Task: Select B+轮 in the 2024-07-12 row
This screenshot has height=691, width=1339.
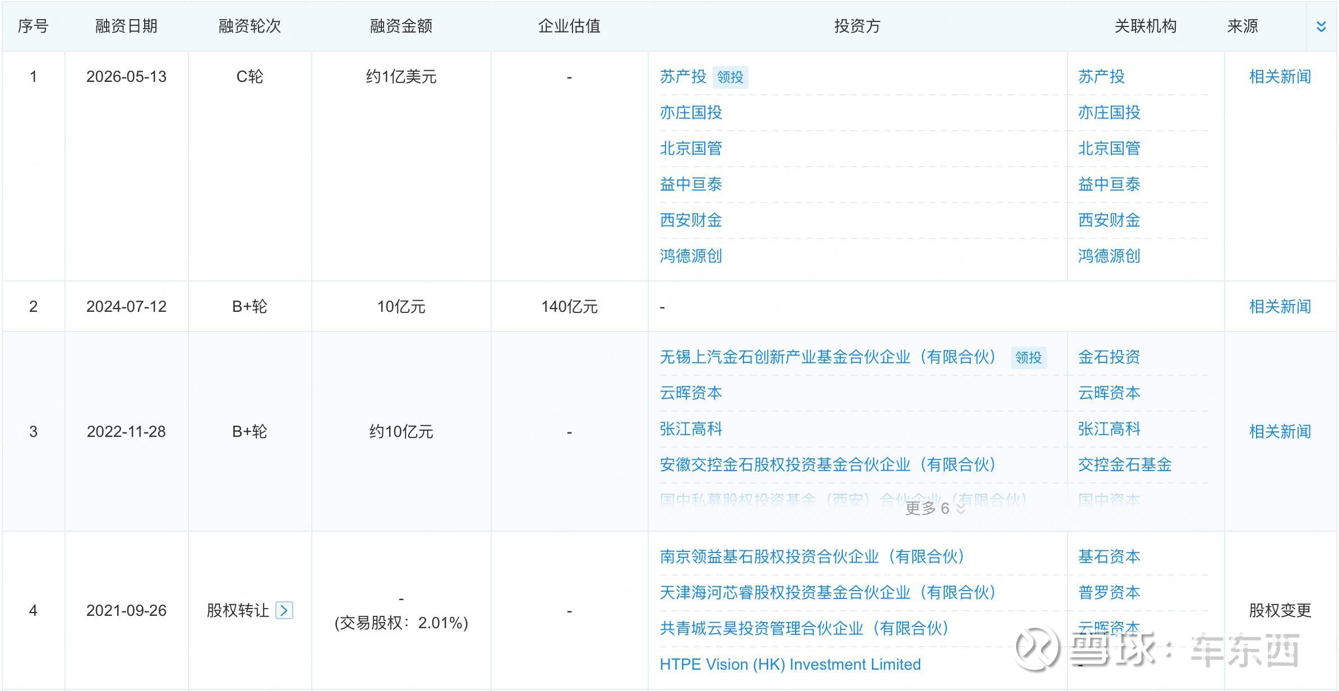Action: point(250,307)
